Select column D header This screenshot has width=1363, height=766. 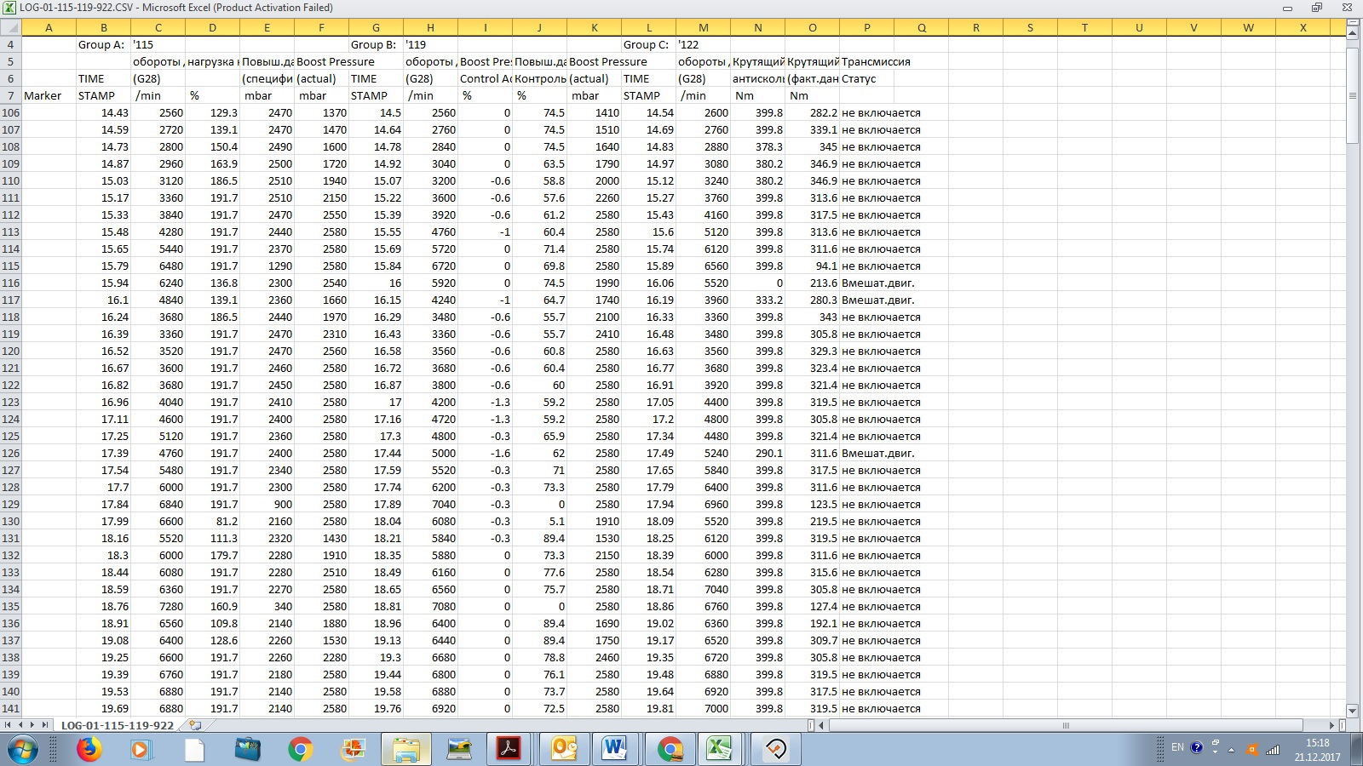click(x=212, y=27)
